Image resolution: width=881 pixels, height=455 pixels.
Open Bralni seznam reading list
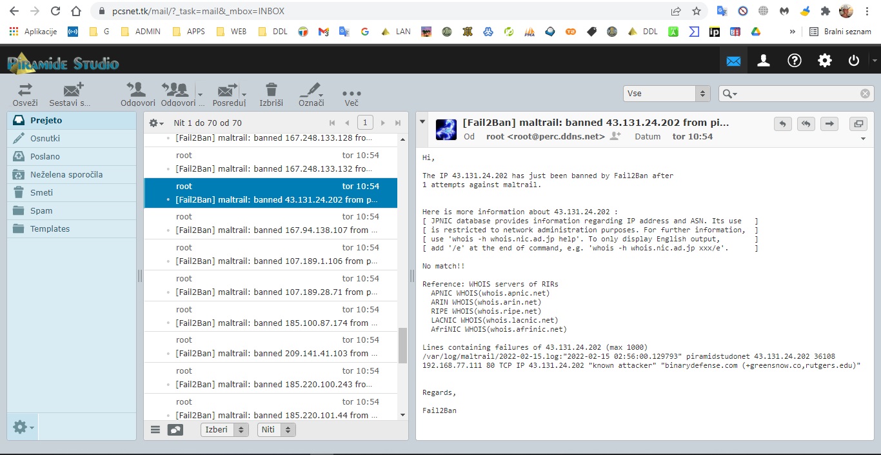840,31
